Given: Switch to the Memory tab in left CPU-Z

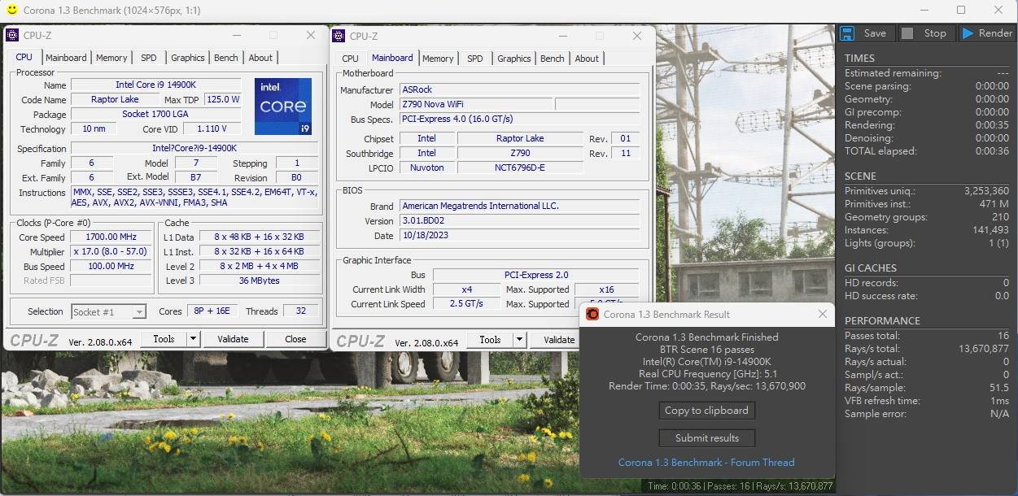Looking at the screenshot, I should (111, 58).
